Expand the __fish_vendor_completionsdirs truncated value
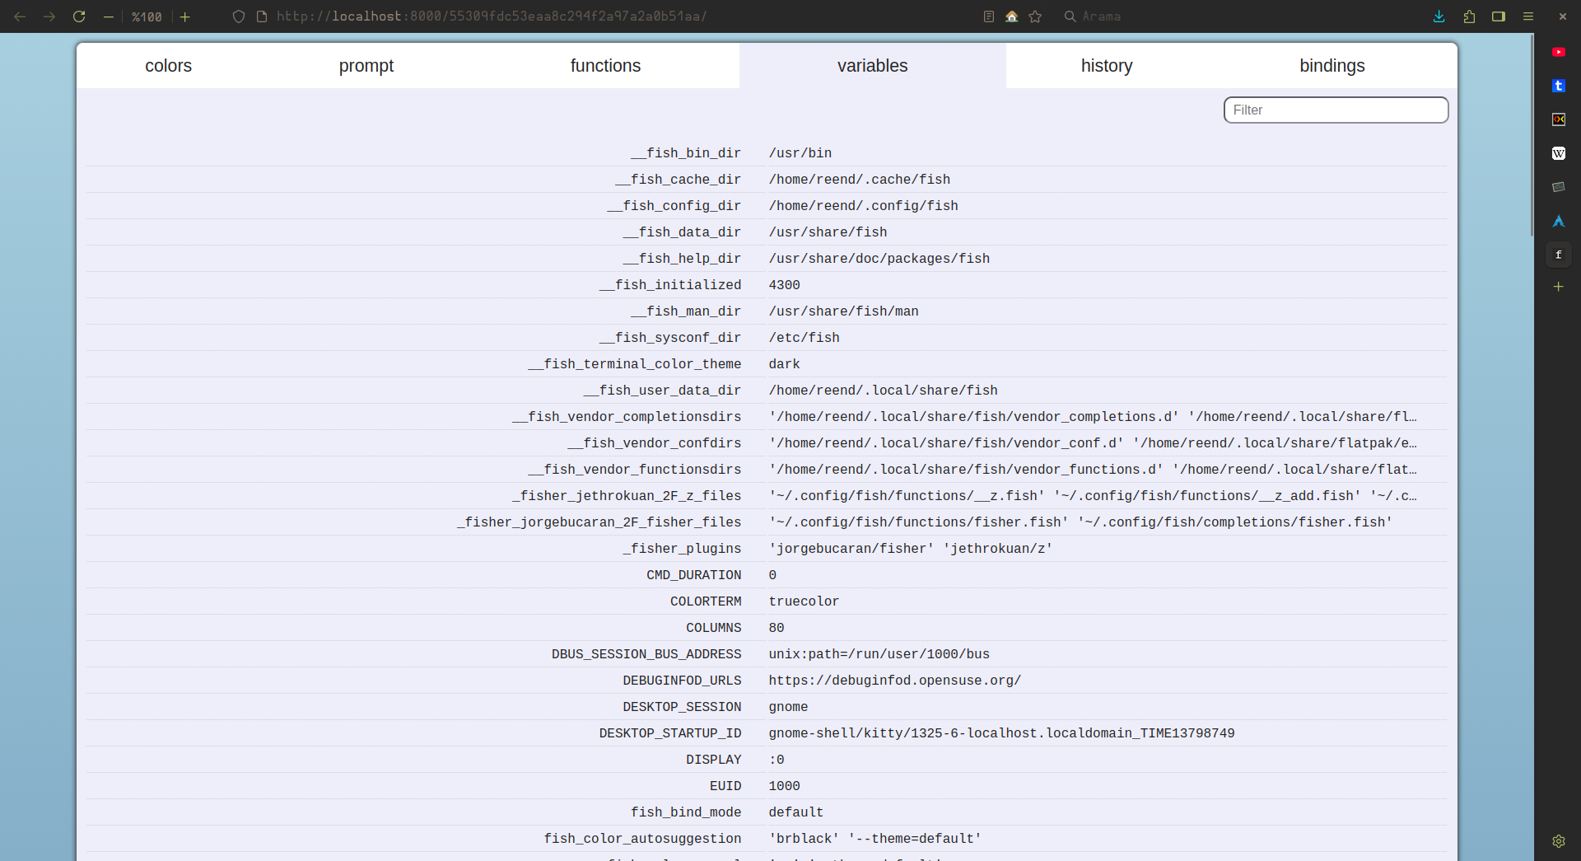The image size is (1581, 861). pos(1093,417)
